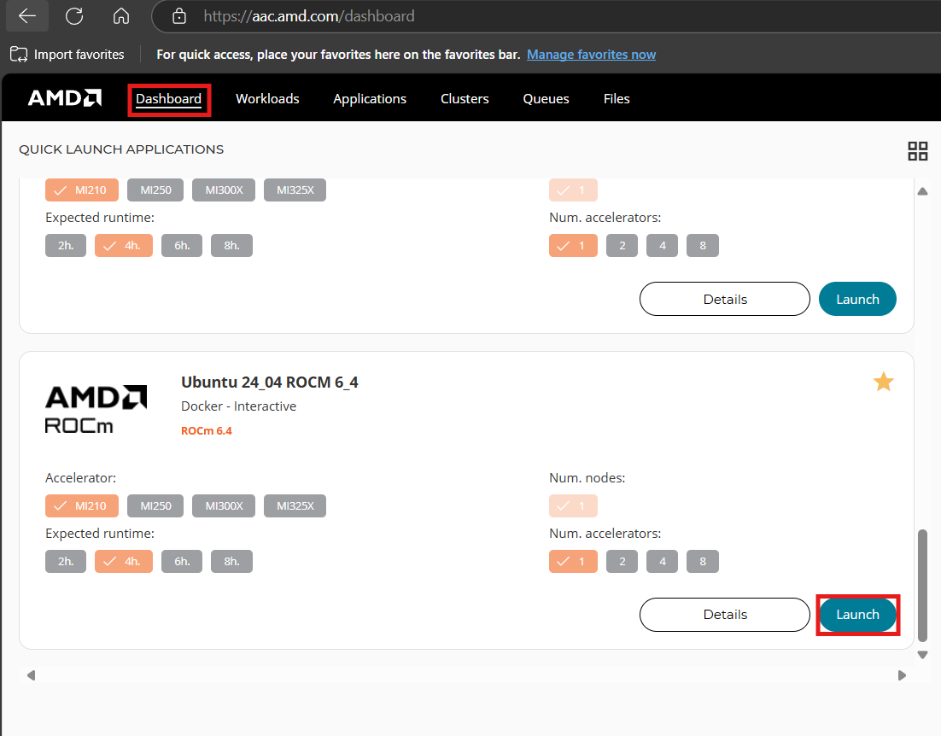Screen dimensions: 941x736
Task: Click the horizontal scrollbar left arrow
Action: point(32,675)
